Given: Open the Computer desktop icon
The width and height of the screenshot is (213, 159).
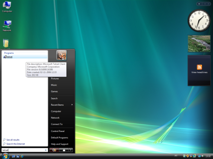Looking at the screenshot, I should click(x=7, y=7).
